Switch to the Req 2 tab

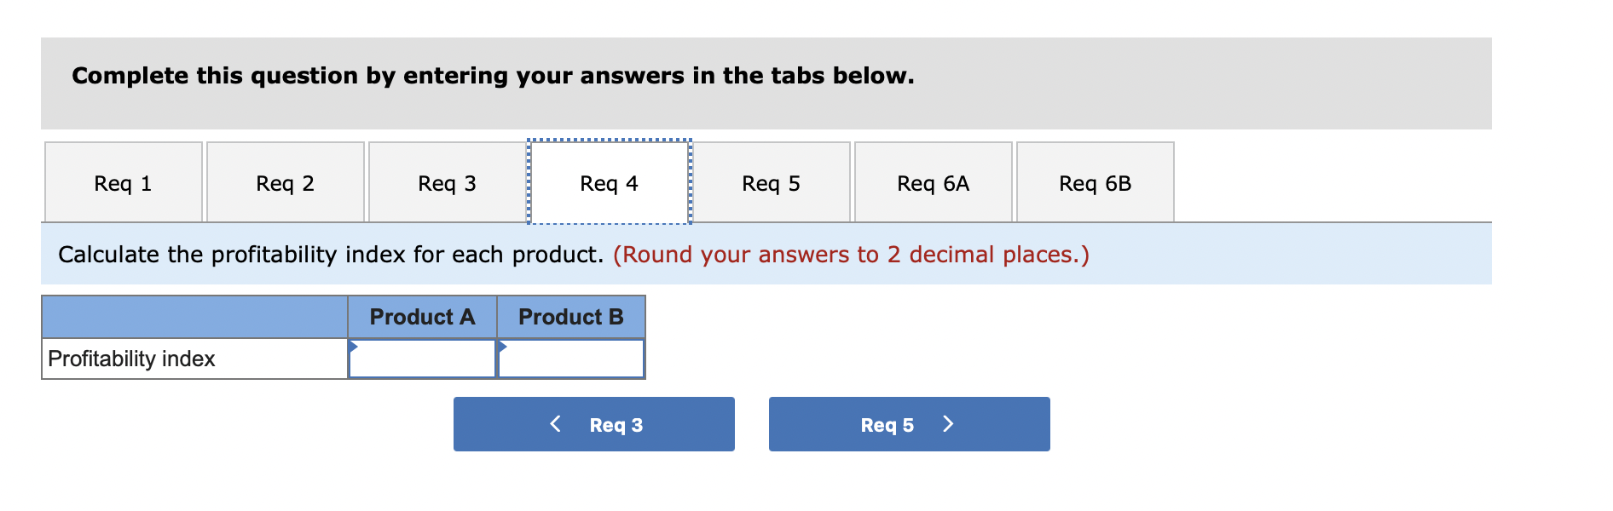pyautogui.click(x=285, y=181)
